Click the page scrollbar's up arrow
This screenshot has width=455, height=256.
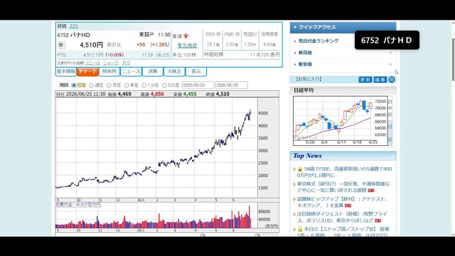tap(453, 22)
